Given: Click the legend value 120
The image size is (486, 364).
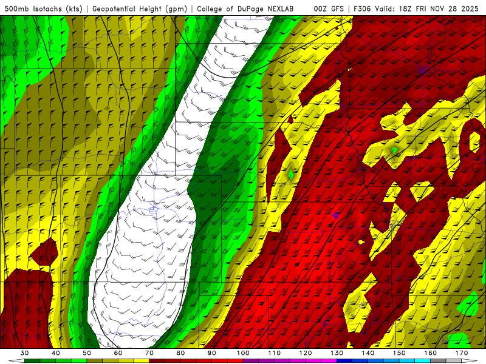Looking at the screenshot, I should (x=306, y=353).
